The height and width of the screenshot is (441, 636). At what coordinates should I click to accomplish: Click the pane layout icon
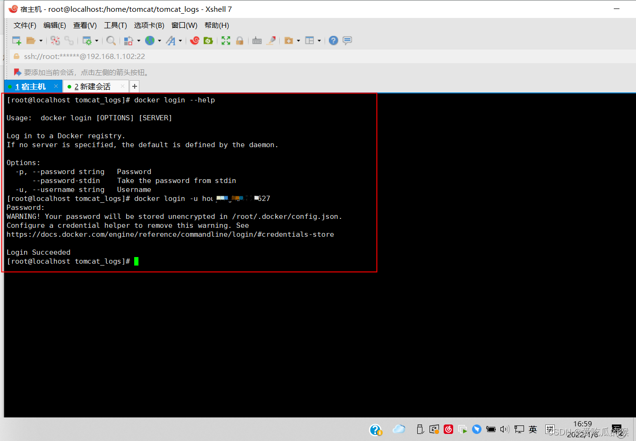(309, 41)
